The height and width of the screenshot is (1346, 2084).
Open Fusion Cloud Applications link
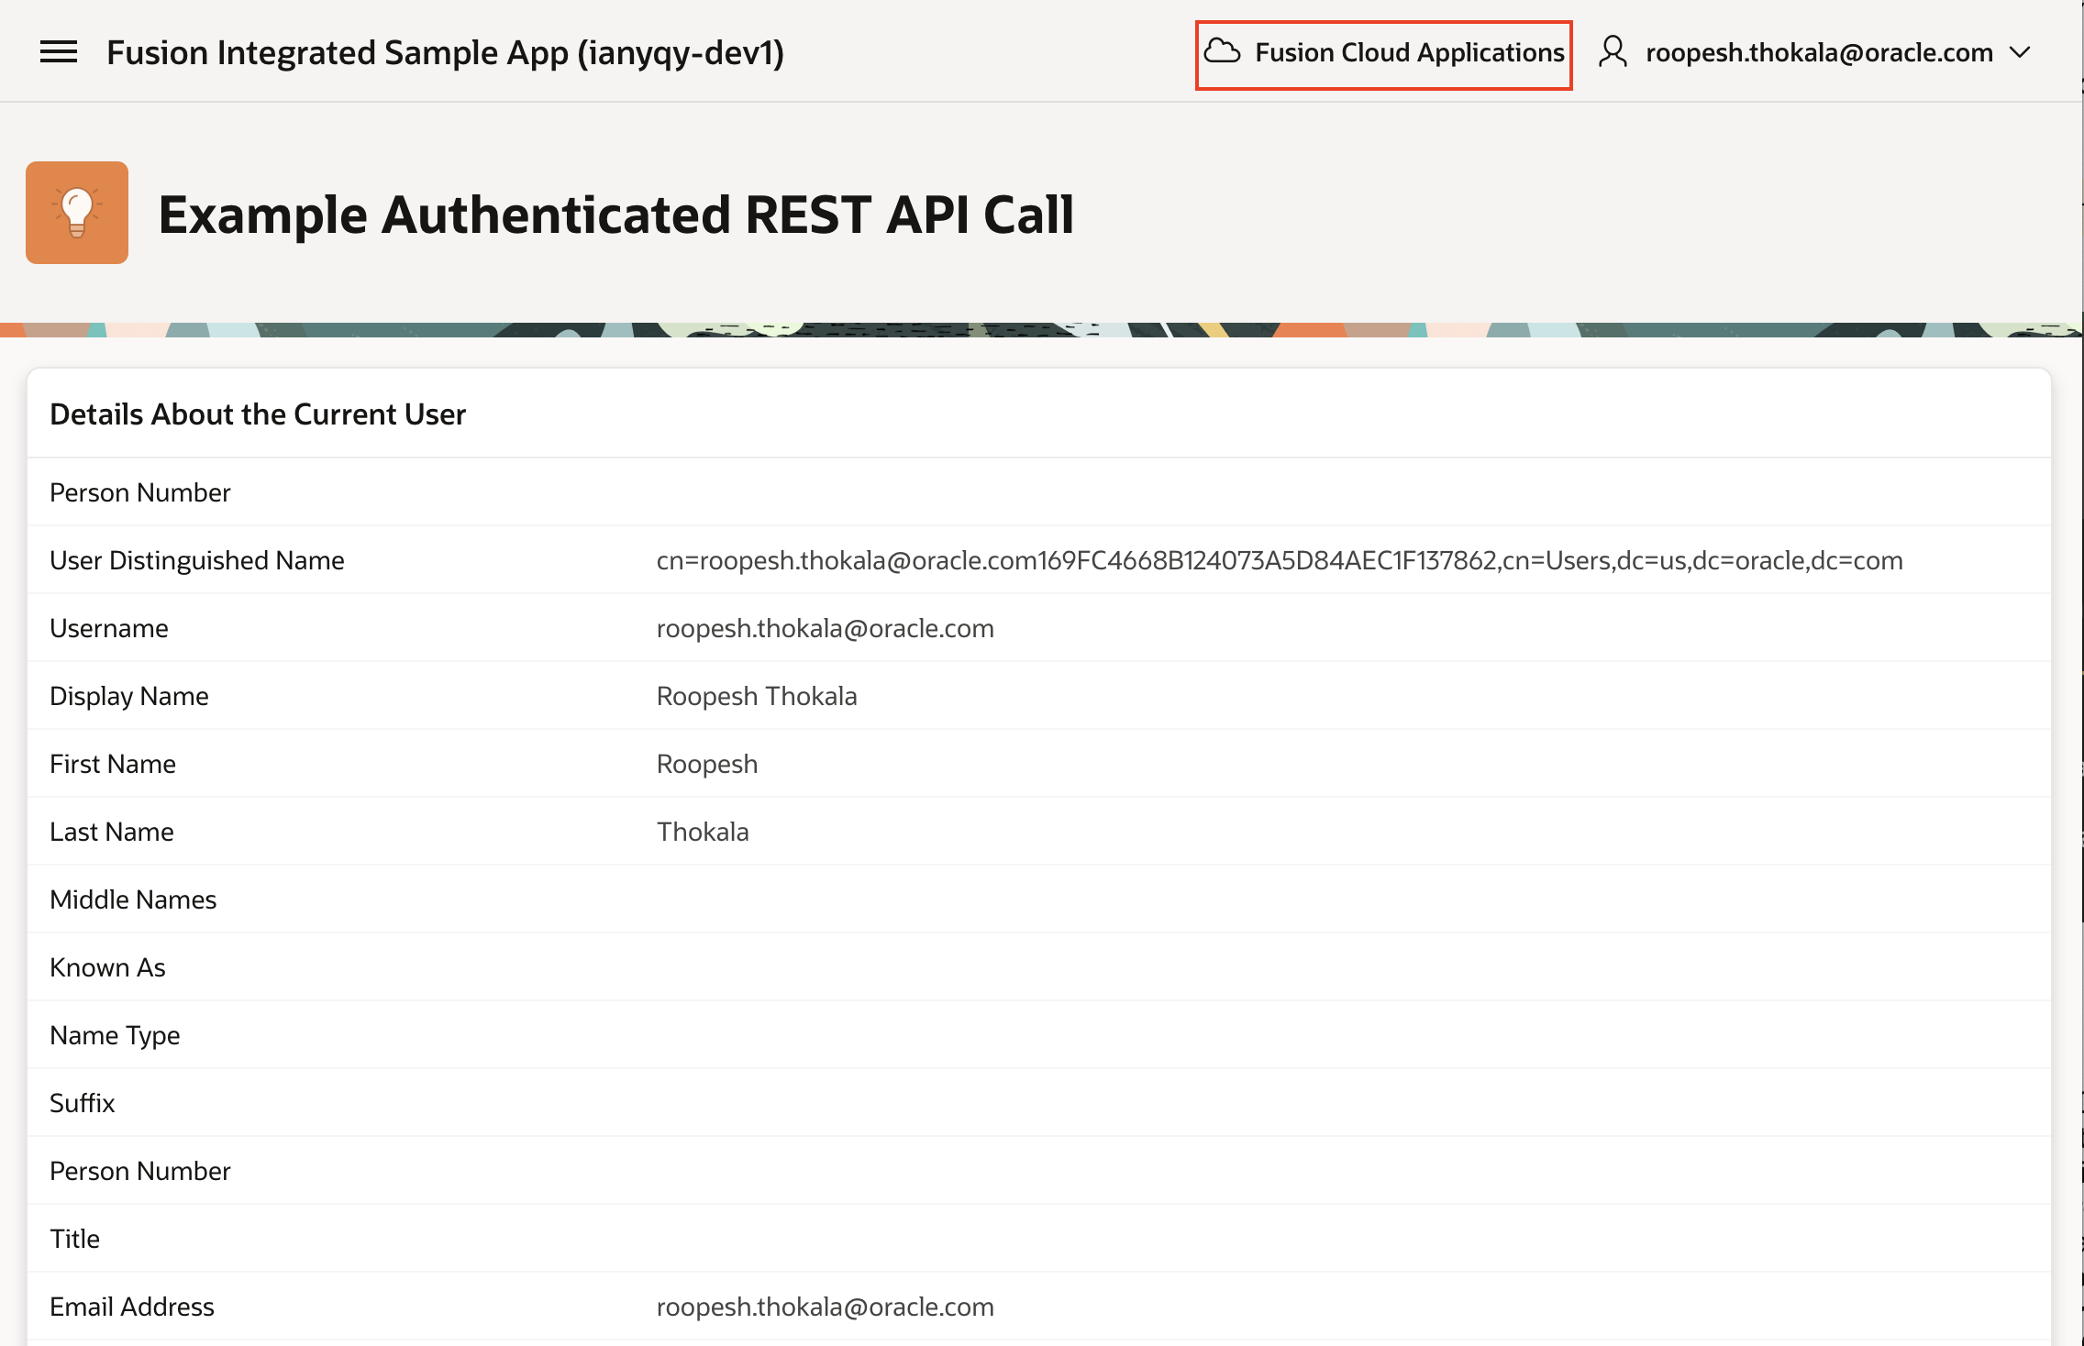[x=1409, y=53]
